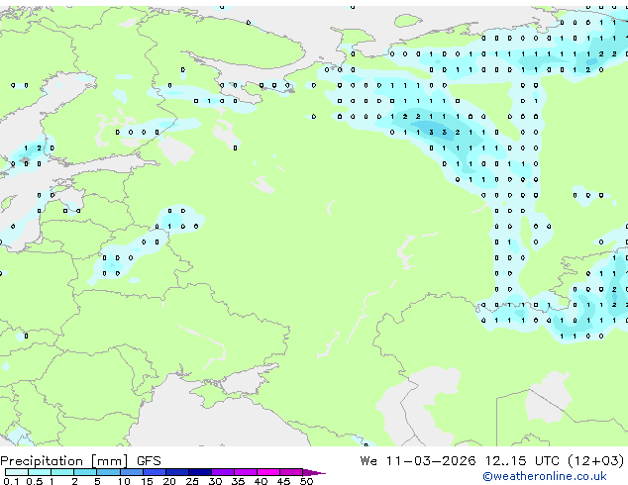The image size is (628, 485).
Task: Pick the 30–35 mm purple legend swatch
Action: (222, 472)
